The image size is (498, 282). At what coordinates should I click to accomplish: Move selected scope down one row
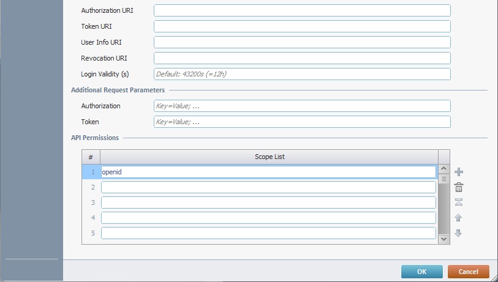click(458, 233)
